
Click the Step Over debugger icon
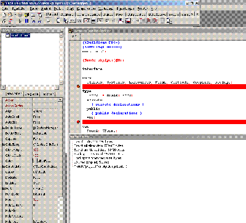click(39, 21)
